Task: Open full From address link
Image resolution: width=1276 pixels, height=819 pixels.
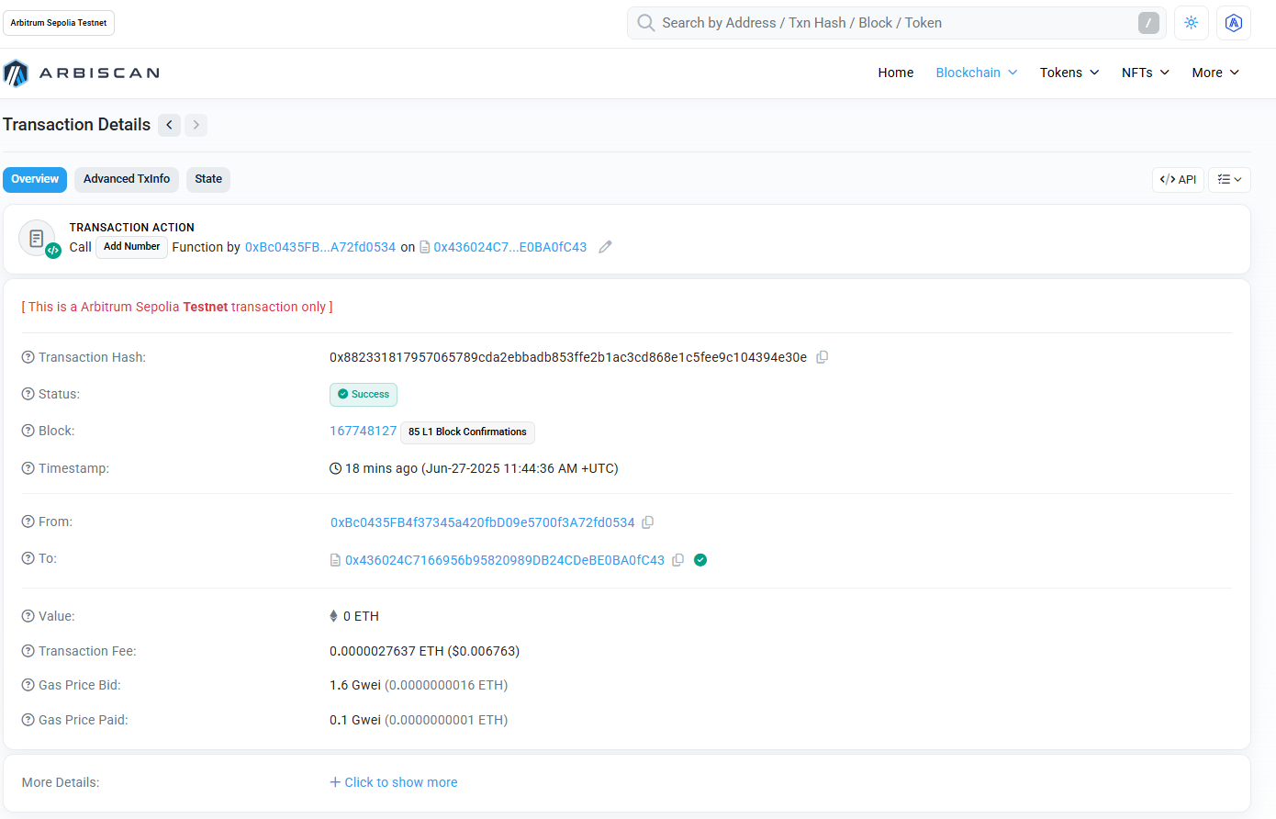Action: tap(483, 522)
